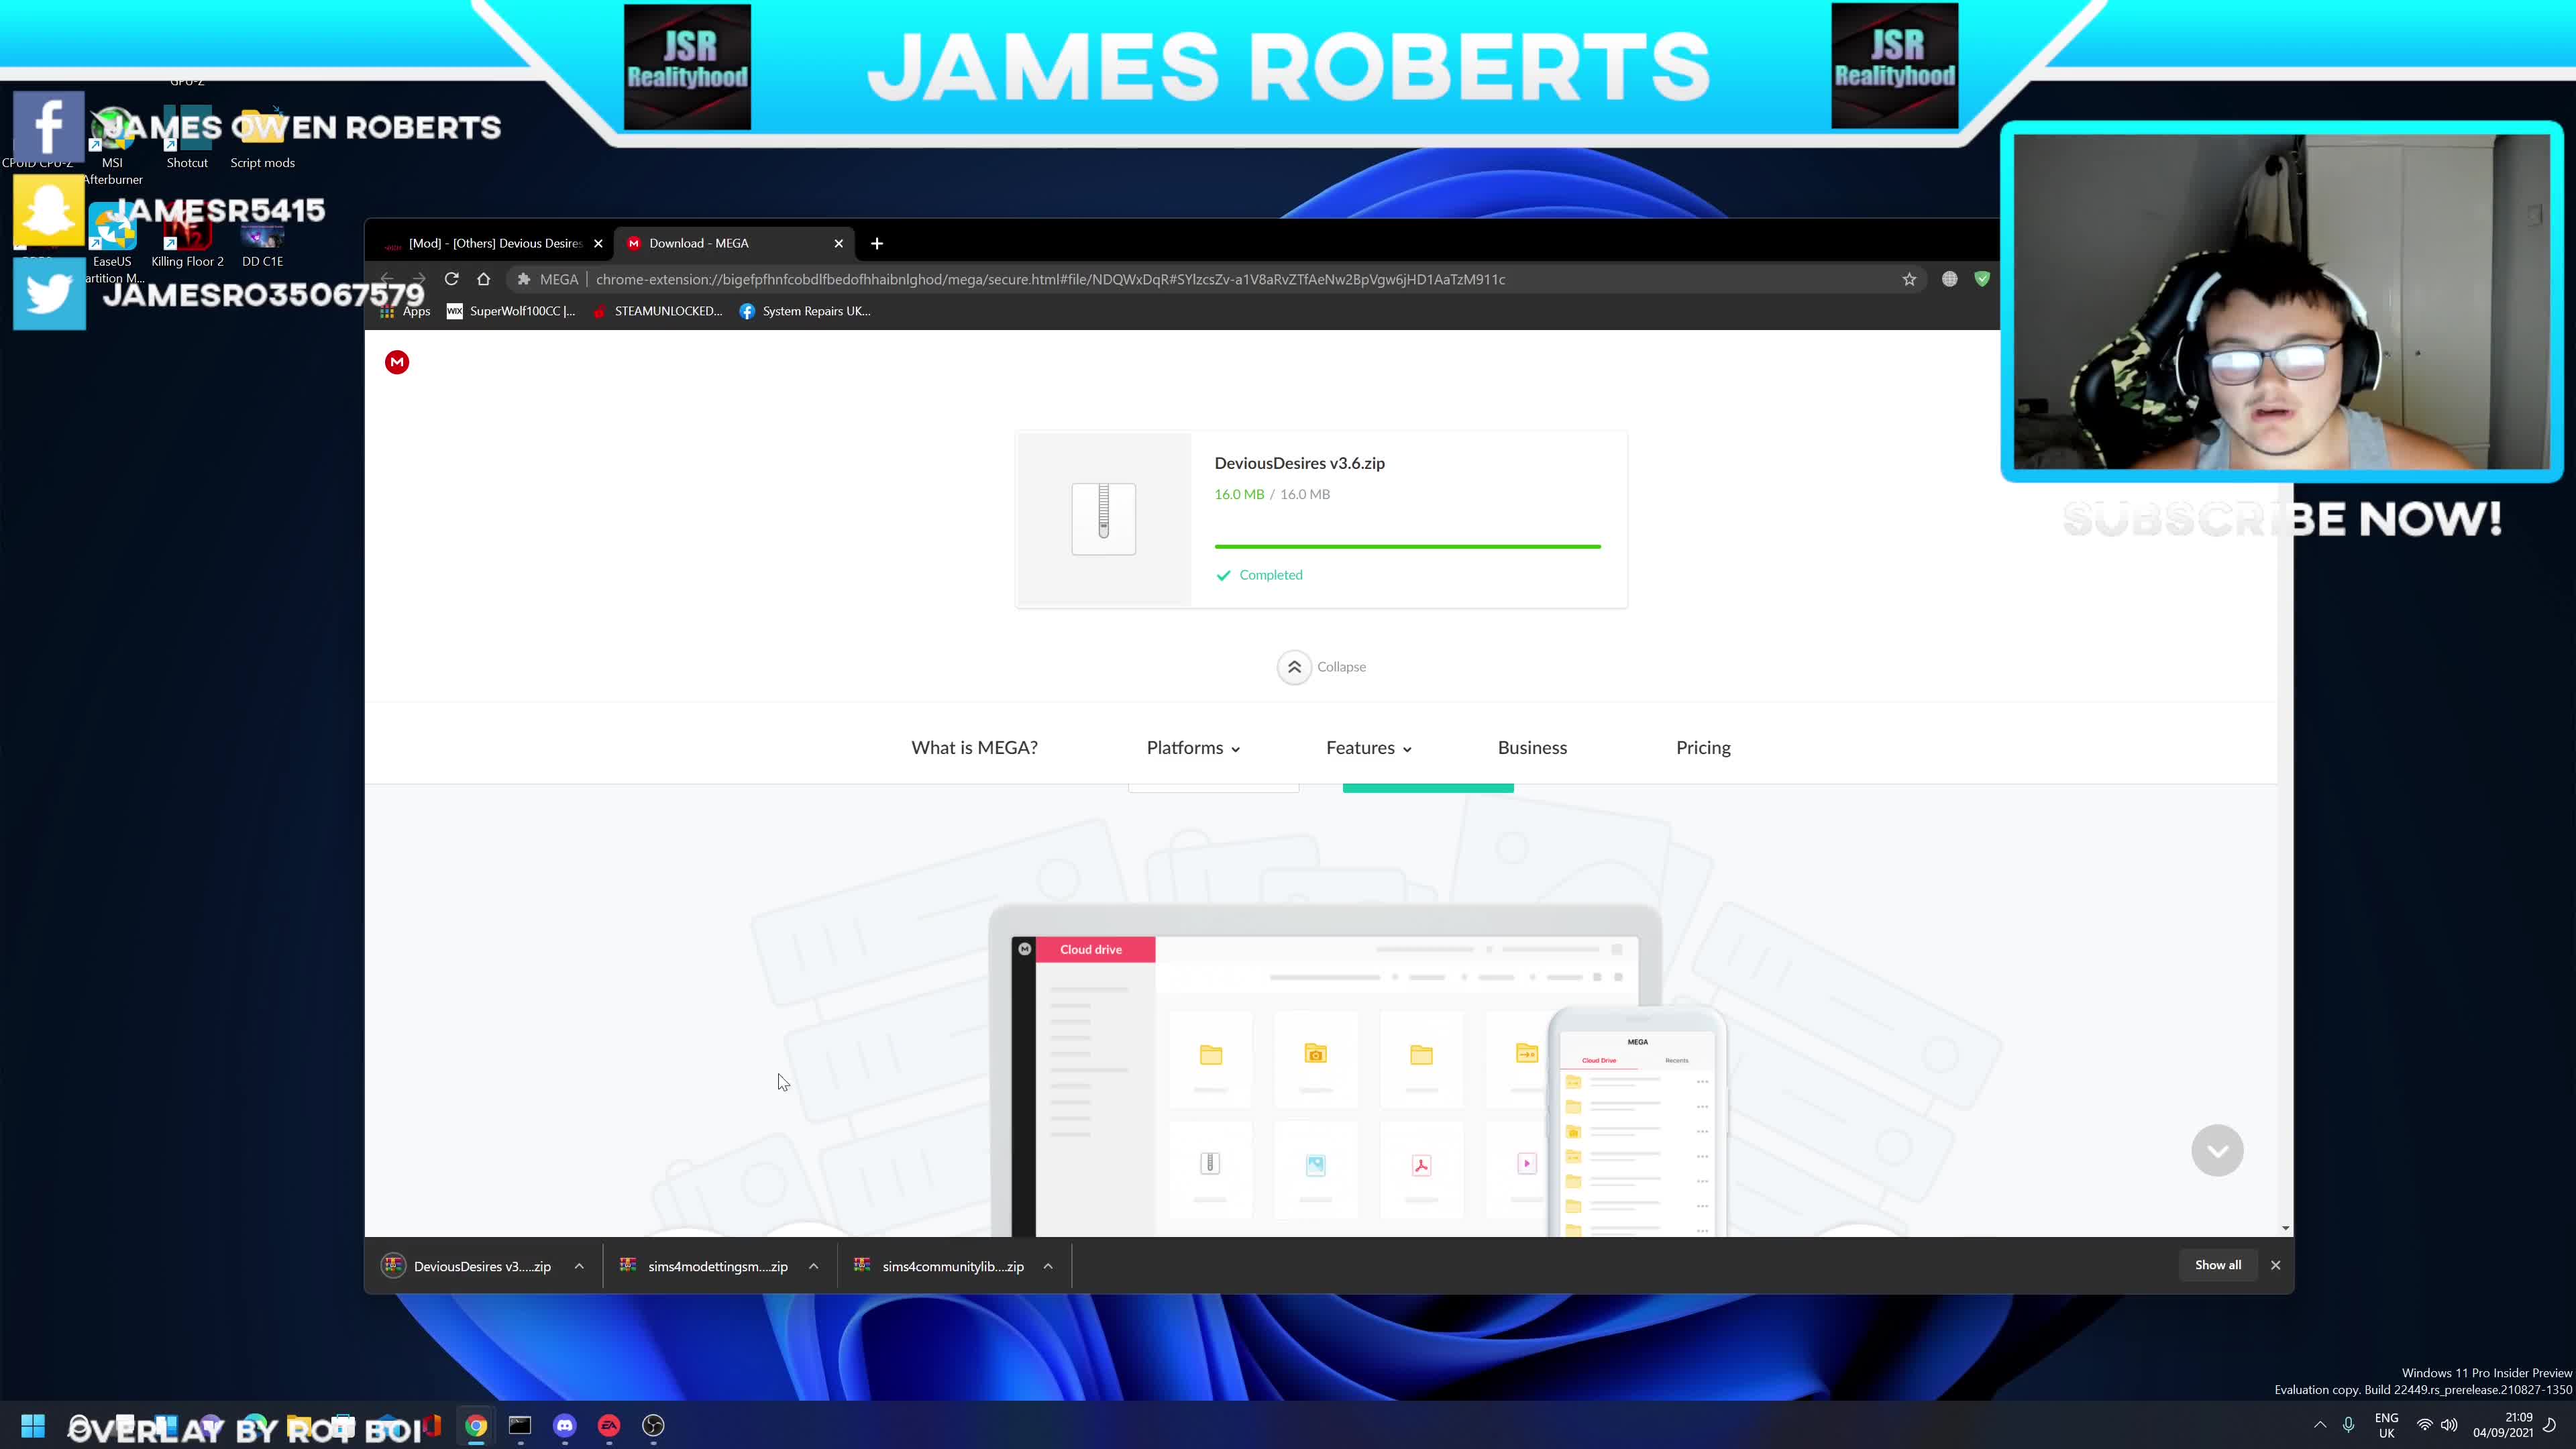Click the round scroll-down arrow button

tap(2217, 1150)
